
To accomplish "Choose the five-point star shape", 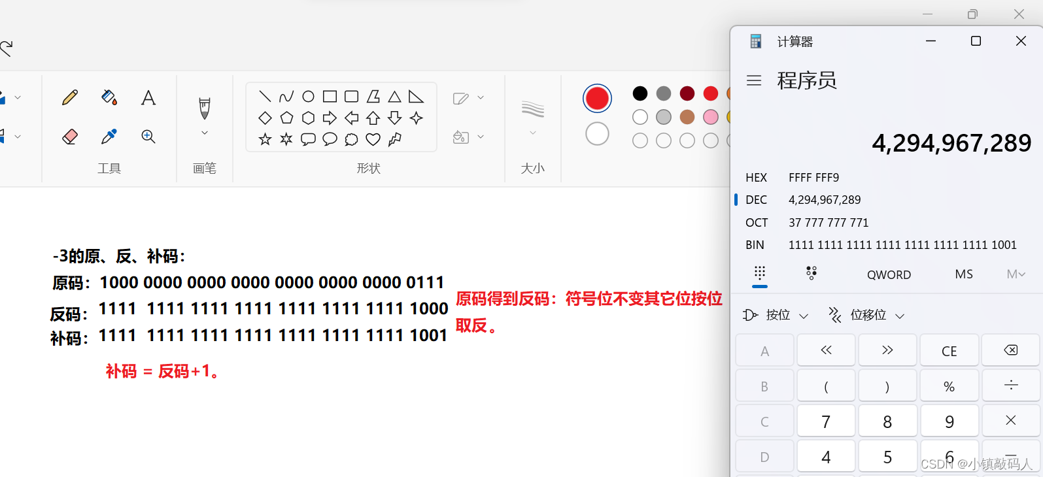I will (265, 139).
